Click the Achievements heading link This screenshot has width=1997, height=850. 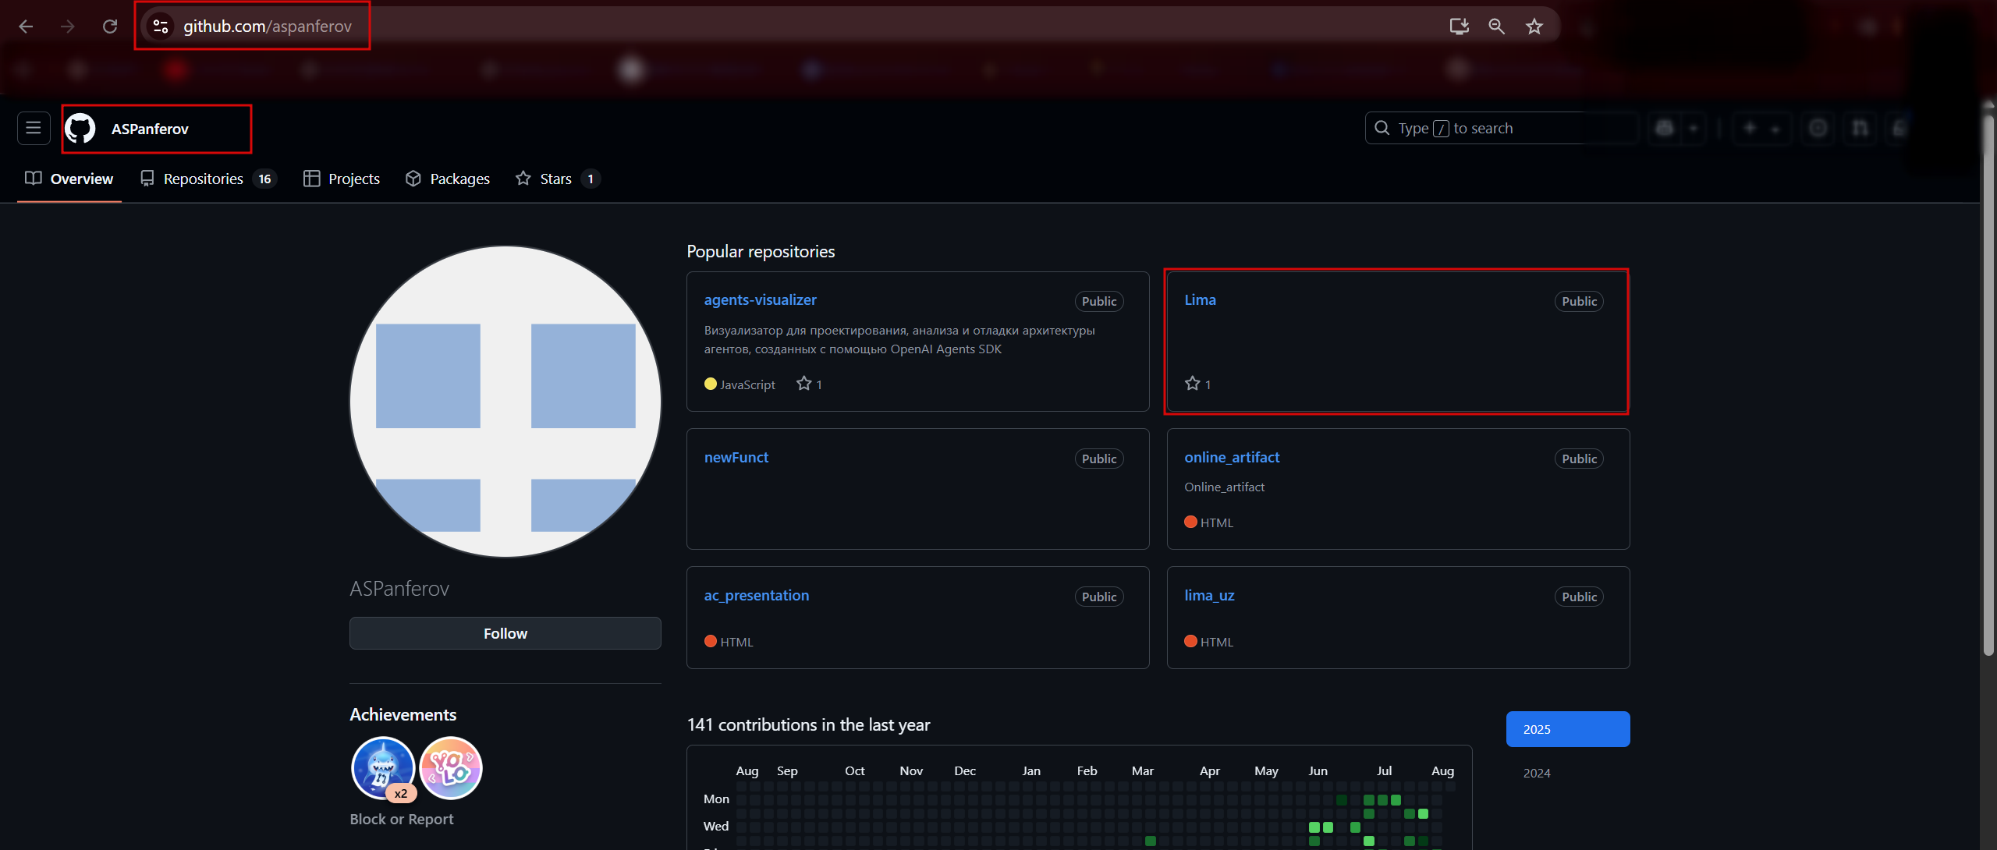coord(403,714)
